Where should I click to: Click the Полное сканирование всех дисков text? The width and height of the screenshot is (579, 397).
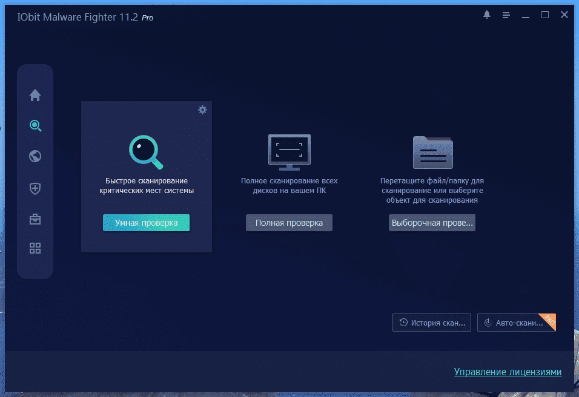point(289,186)
